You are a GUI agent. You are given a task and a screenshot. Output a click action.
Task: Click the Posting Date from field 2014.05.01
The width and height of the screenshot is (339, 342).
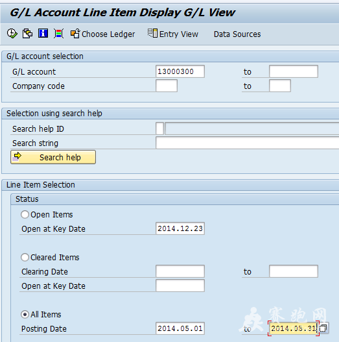180,328
